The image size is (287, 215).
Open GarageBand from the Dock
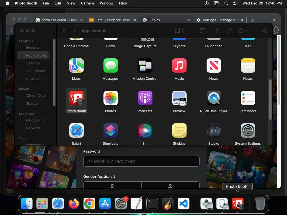tap(168, 203)
